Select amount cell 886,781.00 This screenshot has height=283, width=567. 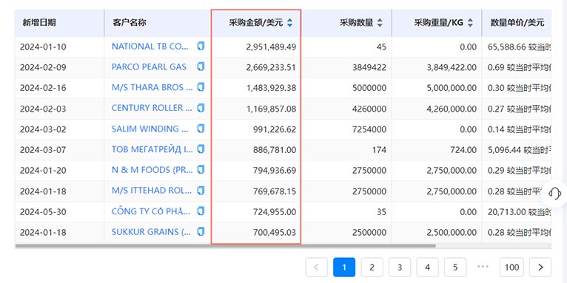coord(275,149)
